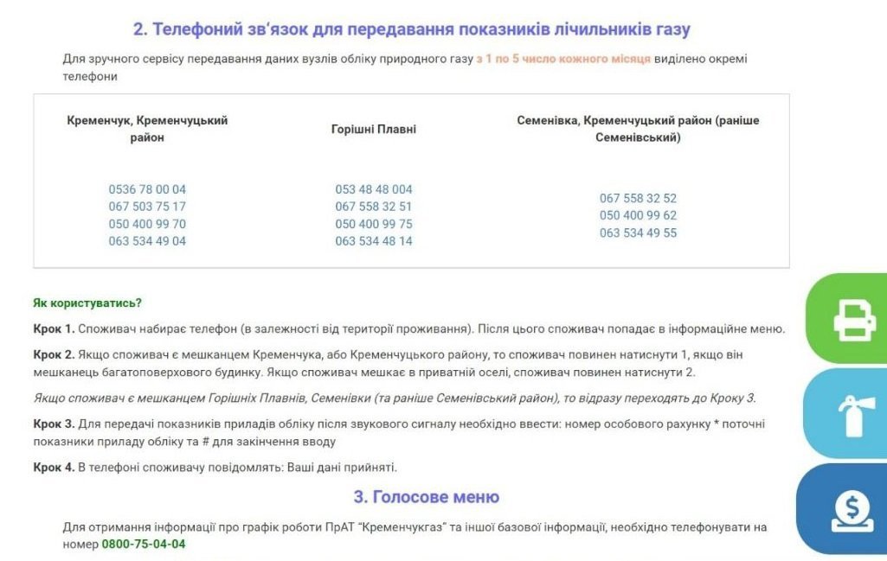Click the green 'Як користуватись?' text

87,303
